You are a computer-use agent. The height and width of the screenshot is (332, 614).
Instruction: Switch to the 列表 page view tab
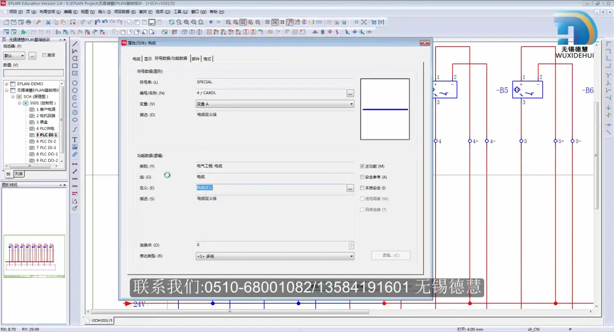click(x=19, y=174)
